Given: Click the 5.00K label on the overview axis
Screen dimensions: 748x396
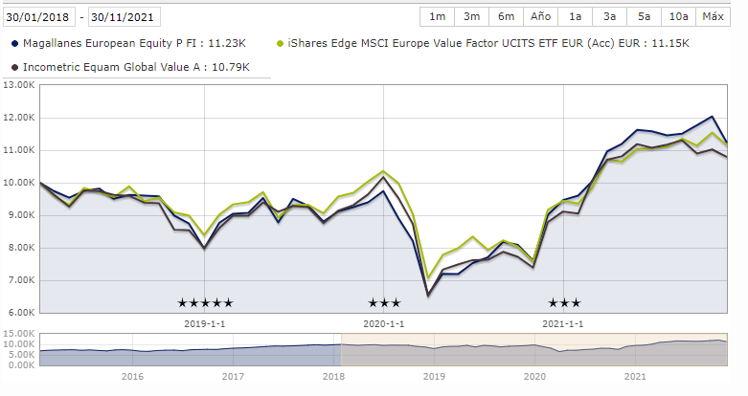Looking at the screenshot, I should pyautogui.click(x=21, y=355).
